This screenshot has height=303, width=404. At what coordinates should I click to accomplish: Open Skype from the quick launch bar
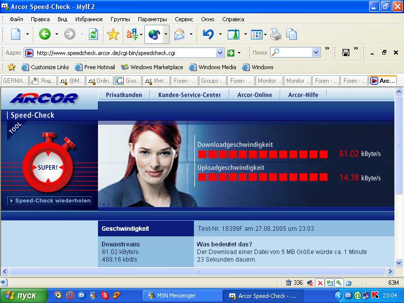point(105,295)
